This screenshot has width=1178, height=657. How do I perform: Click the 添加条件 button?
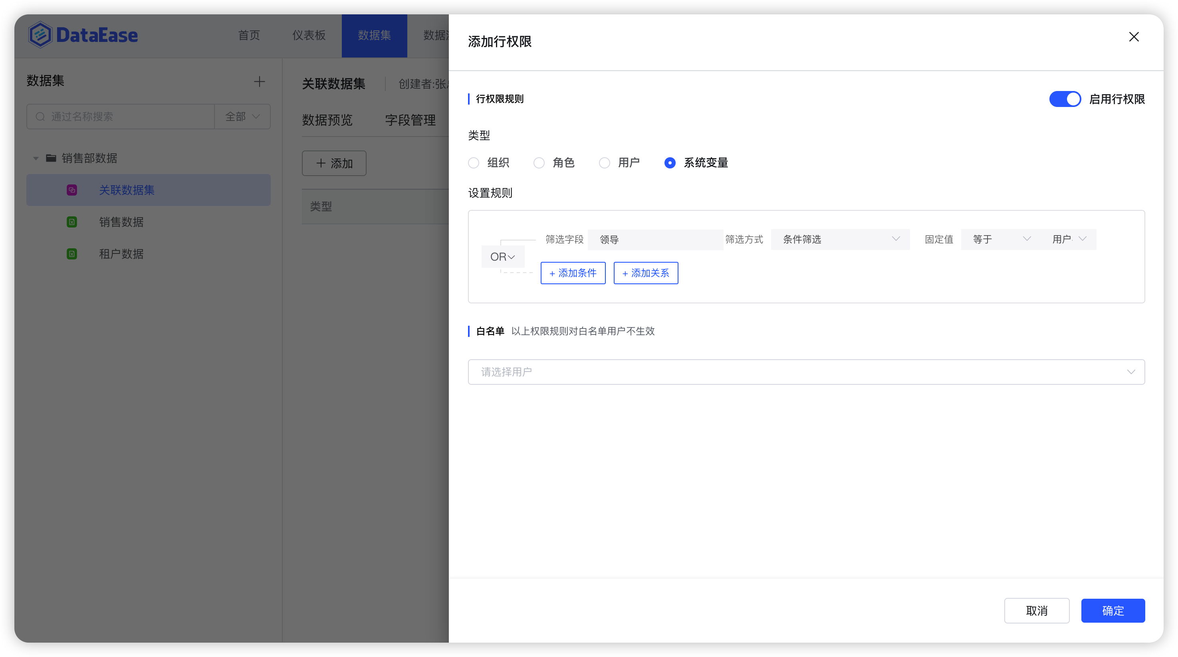(x=573, y=273)
